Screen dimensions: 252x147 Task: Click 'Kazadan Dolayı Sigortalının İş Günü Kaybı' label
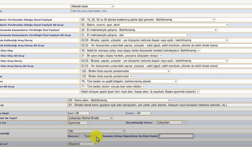[x=130, y=136]
